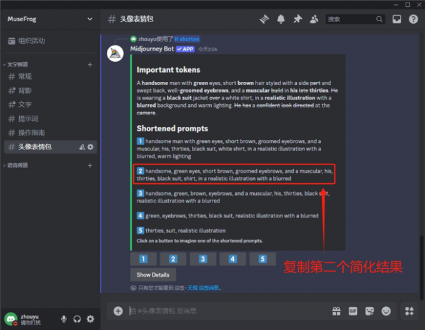Edit channel gear on 头像表情包
This screenshot has width=425, height=330.
pyautogui.click(x=91, y=147)
